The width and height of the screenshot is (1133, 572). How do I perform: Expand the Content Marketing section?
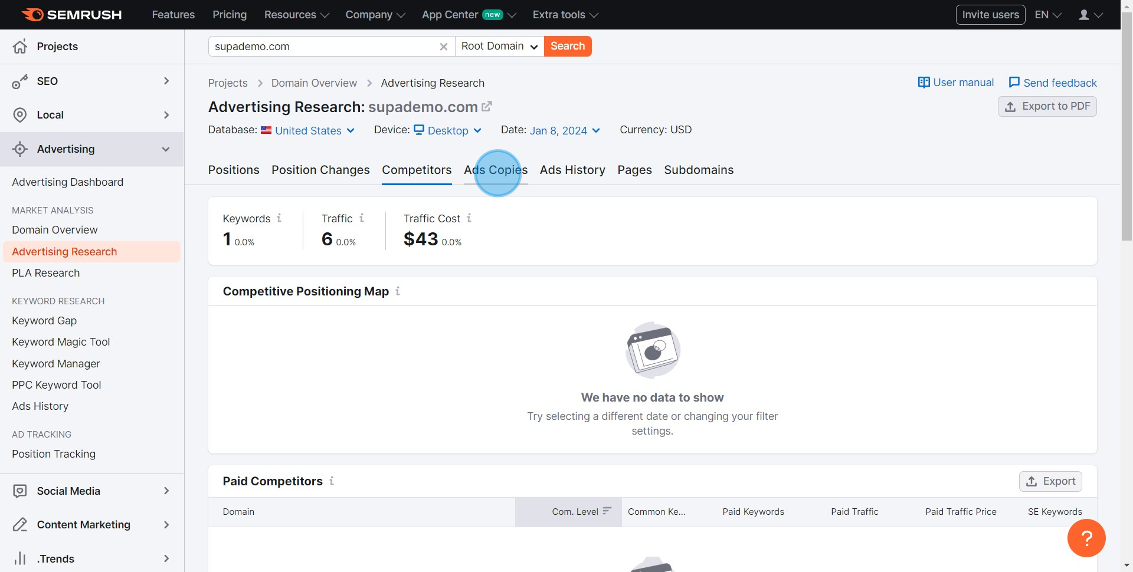pos(166,525)
